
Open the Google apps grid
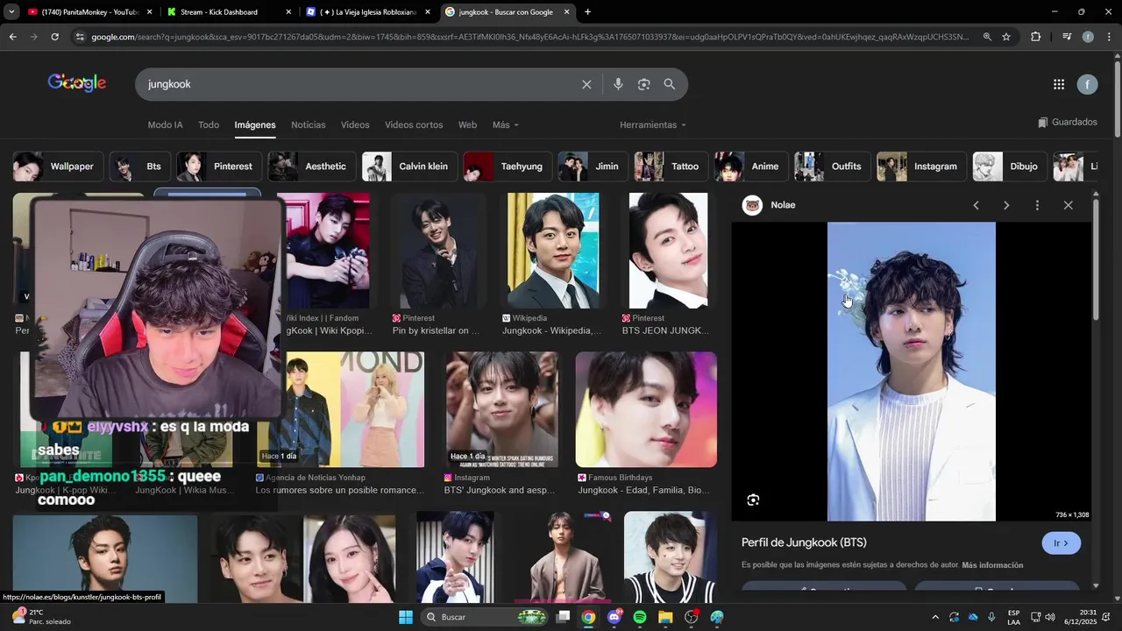point(1059,84)
